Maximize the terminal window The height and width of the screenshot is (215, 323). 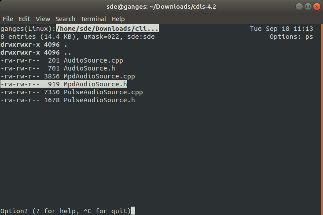click(308, 7)
